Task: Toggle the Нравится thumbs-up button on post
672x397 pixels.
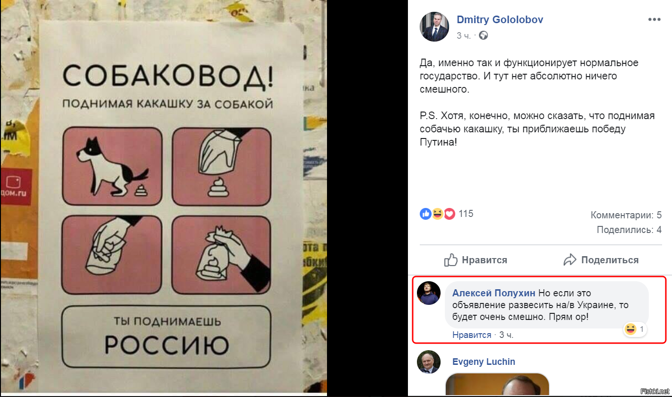Action: pyautogui.click(x=476, y=260)
